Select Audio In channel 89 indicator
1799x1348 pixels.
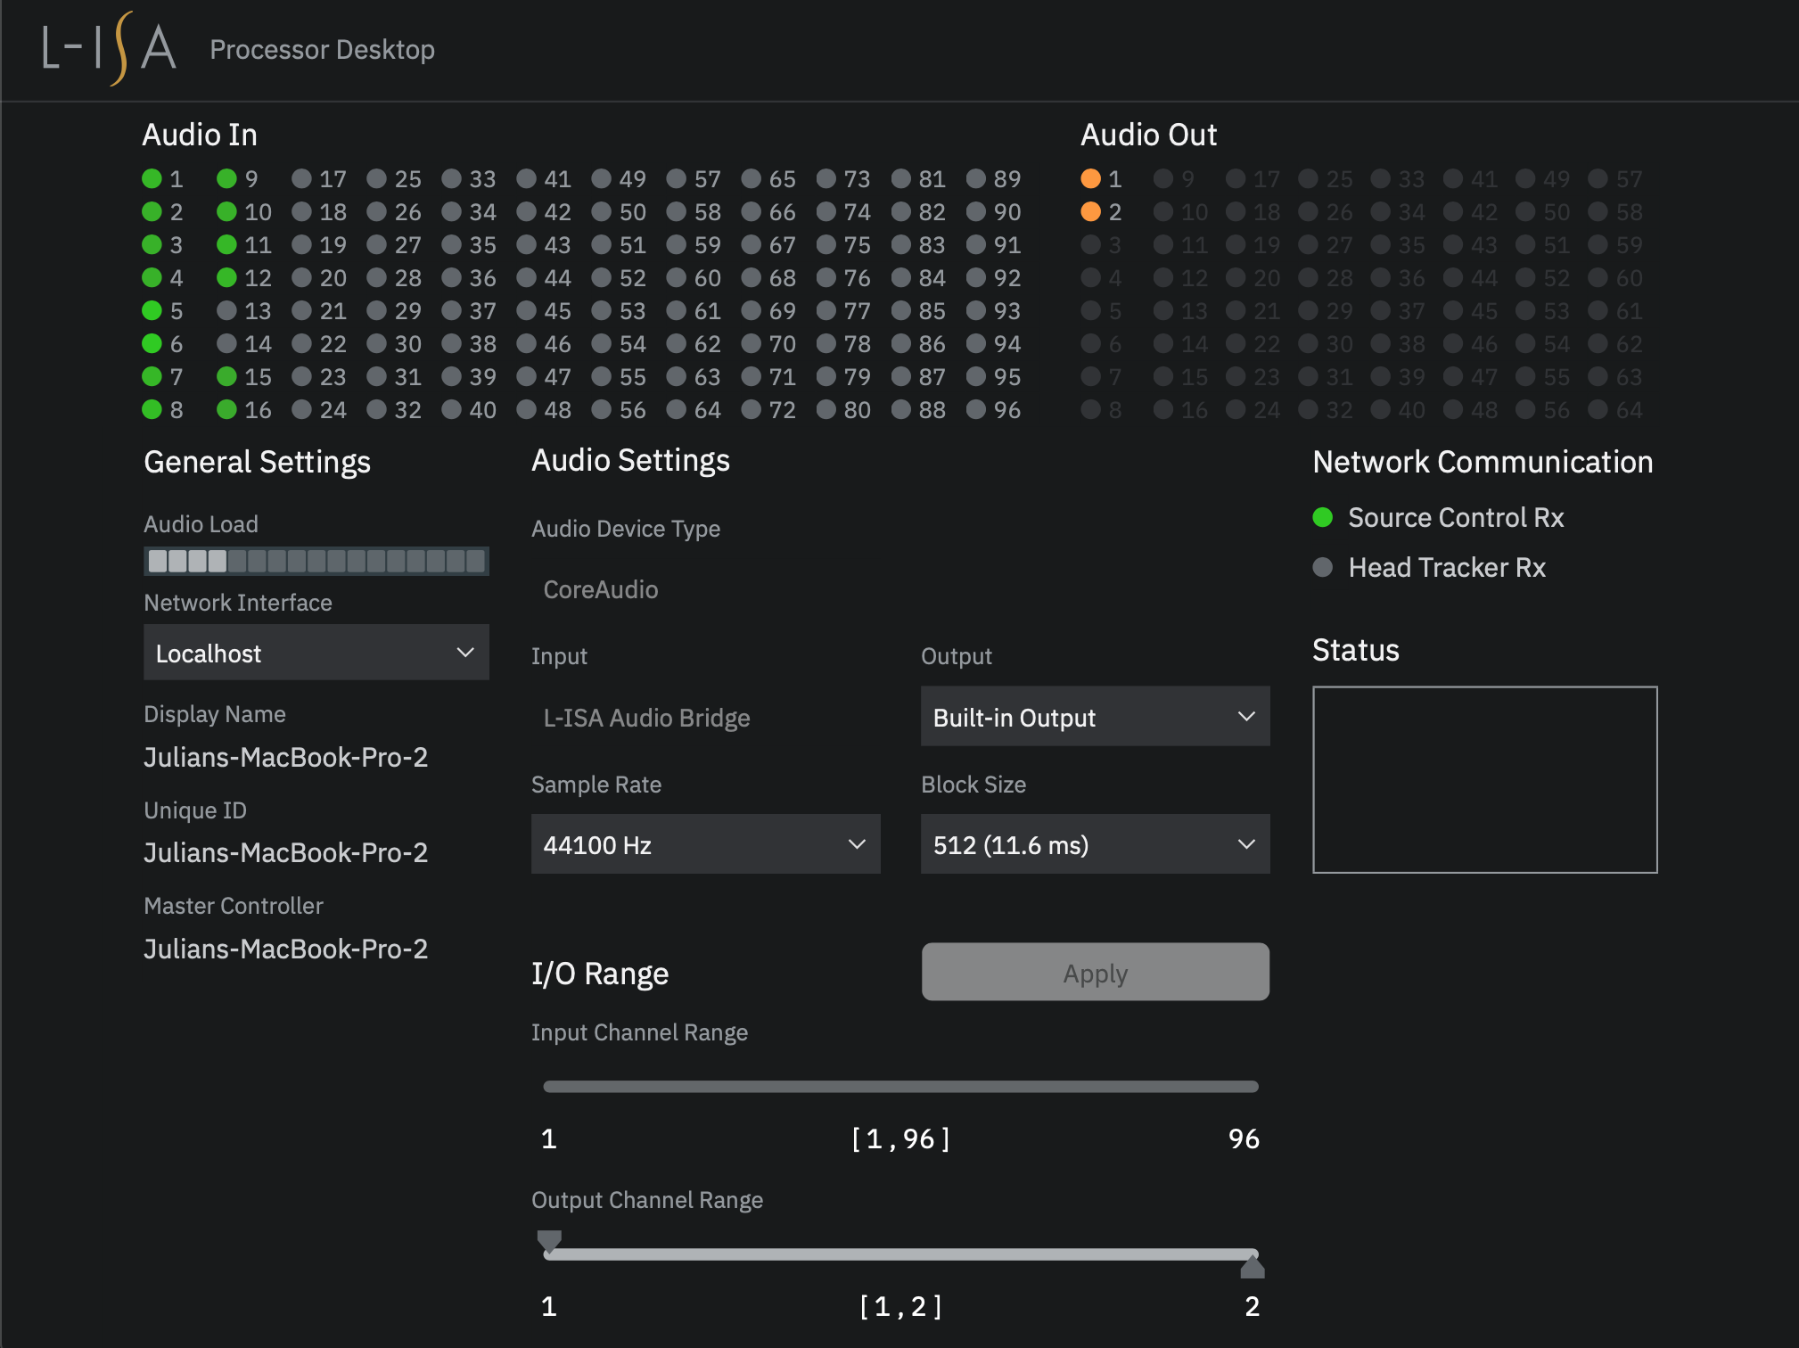[975, 179]
